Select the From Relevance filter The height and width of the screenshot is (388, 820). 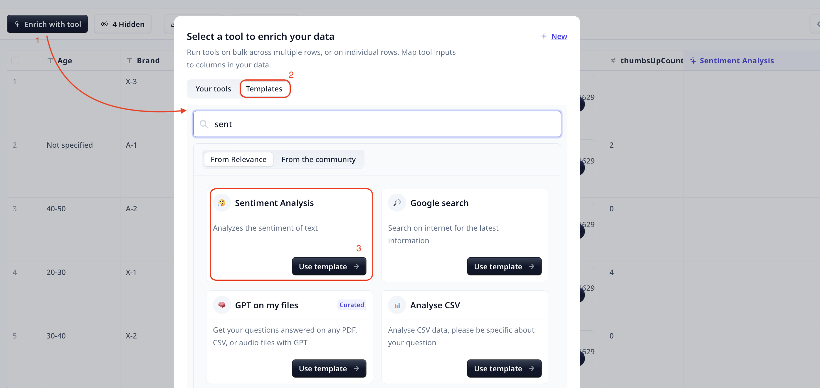(x=238, y=159)
